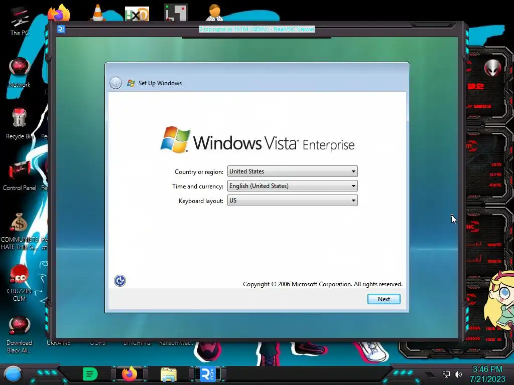Open File Explorer from the taskbar

[x=169, y=374]
